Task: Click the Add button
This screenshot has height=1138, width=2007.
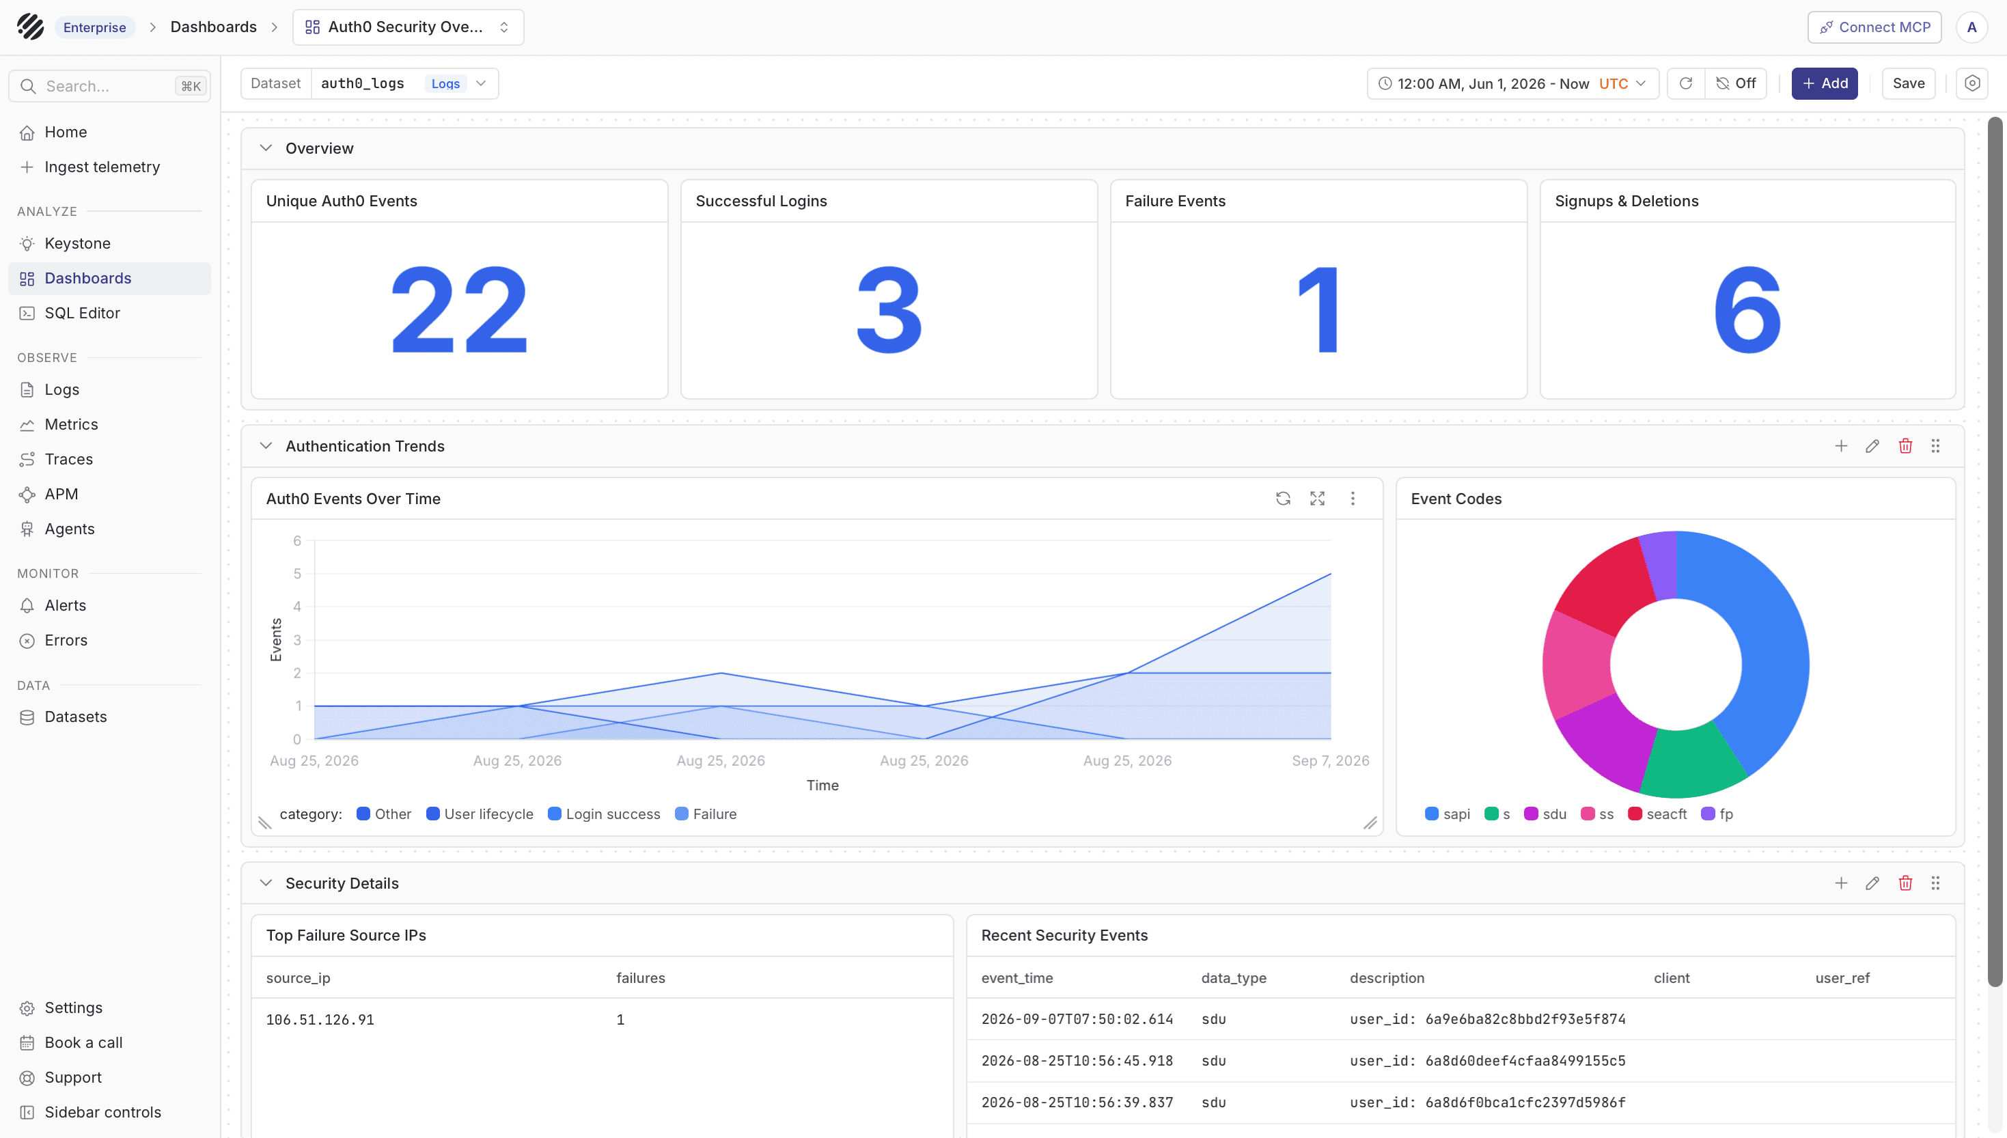Action: tap(1824, 83)
